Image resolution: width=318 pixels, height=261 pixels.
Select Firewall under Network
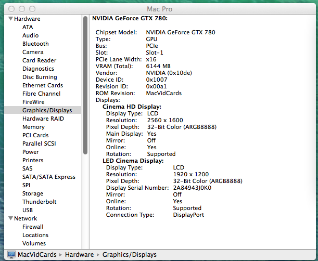point(33,226)
